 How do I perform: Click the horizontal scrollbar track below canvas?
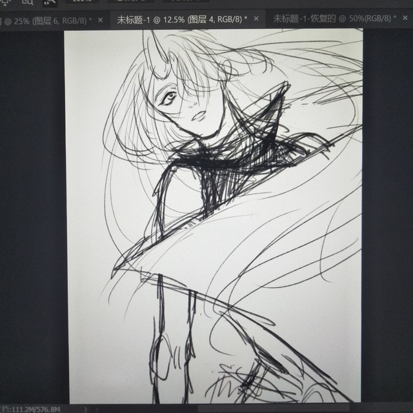[x=258, y=408]
